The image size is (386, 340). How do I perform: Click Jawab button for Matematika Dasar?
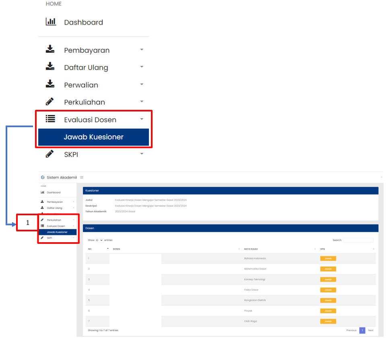click(x=328, y=269)
